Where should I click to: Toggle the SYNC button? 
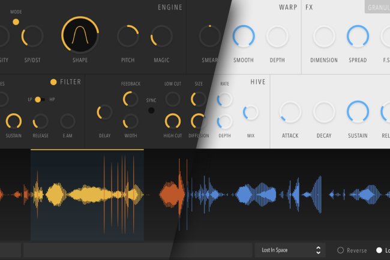click(151, 110)
